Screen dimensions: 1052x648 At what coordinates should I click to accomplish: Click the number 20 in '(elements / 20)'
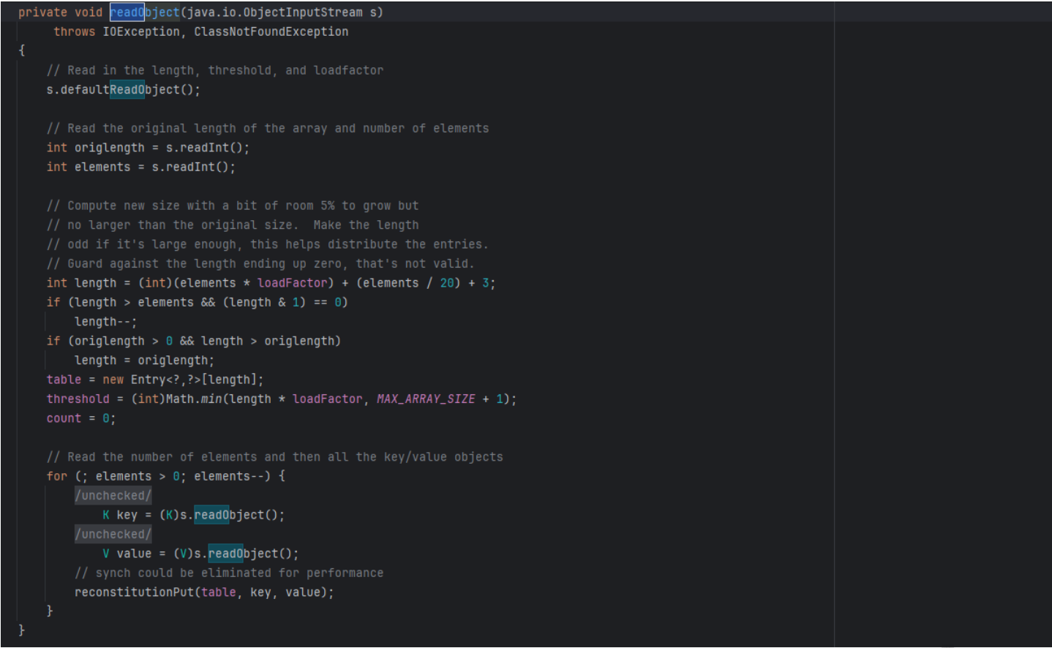point(447,283)
